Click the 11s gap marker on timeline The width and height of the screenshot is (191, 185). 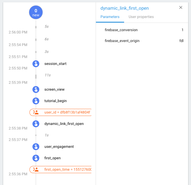point(36,76)
